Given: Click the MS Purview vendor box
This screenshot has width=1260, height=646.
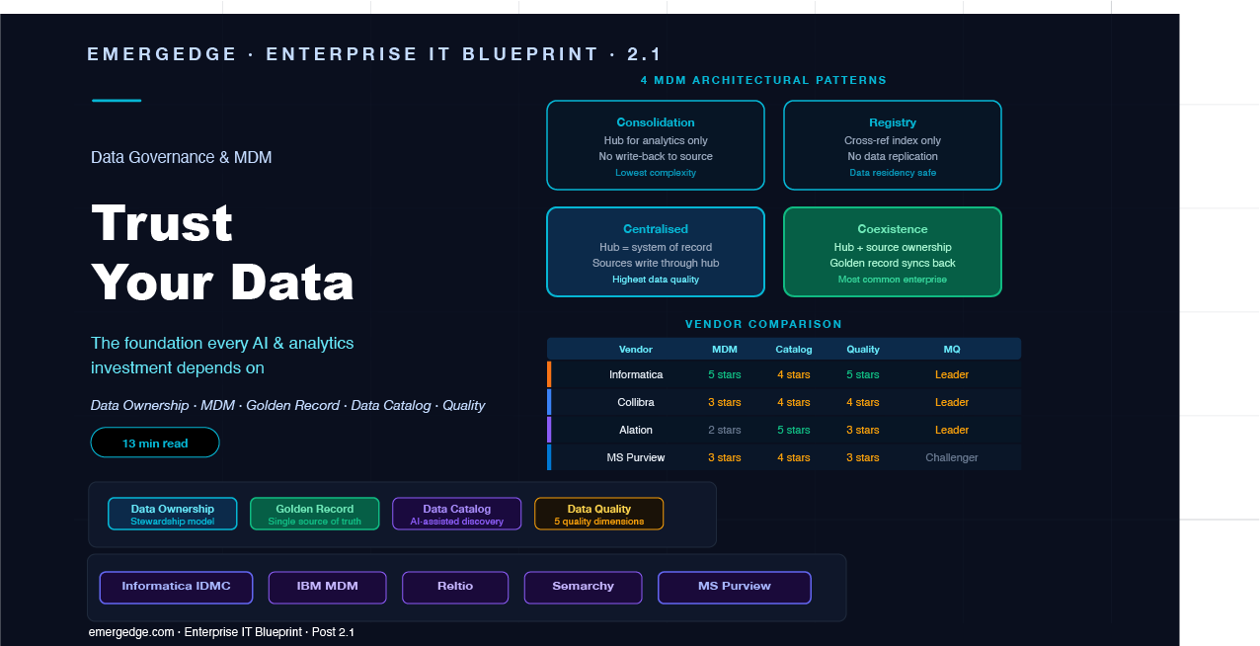Looking at the screenshot, I should tap(735, 588).
